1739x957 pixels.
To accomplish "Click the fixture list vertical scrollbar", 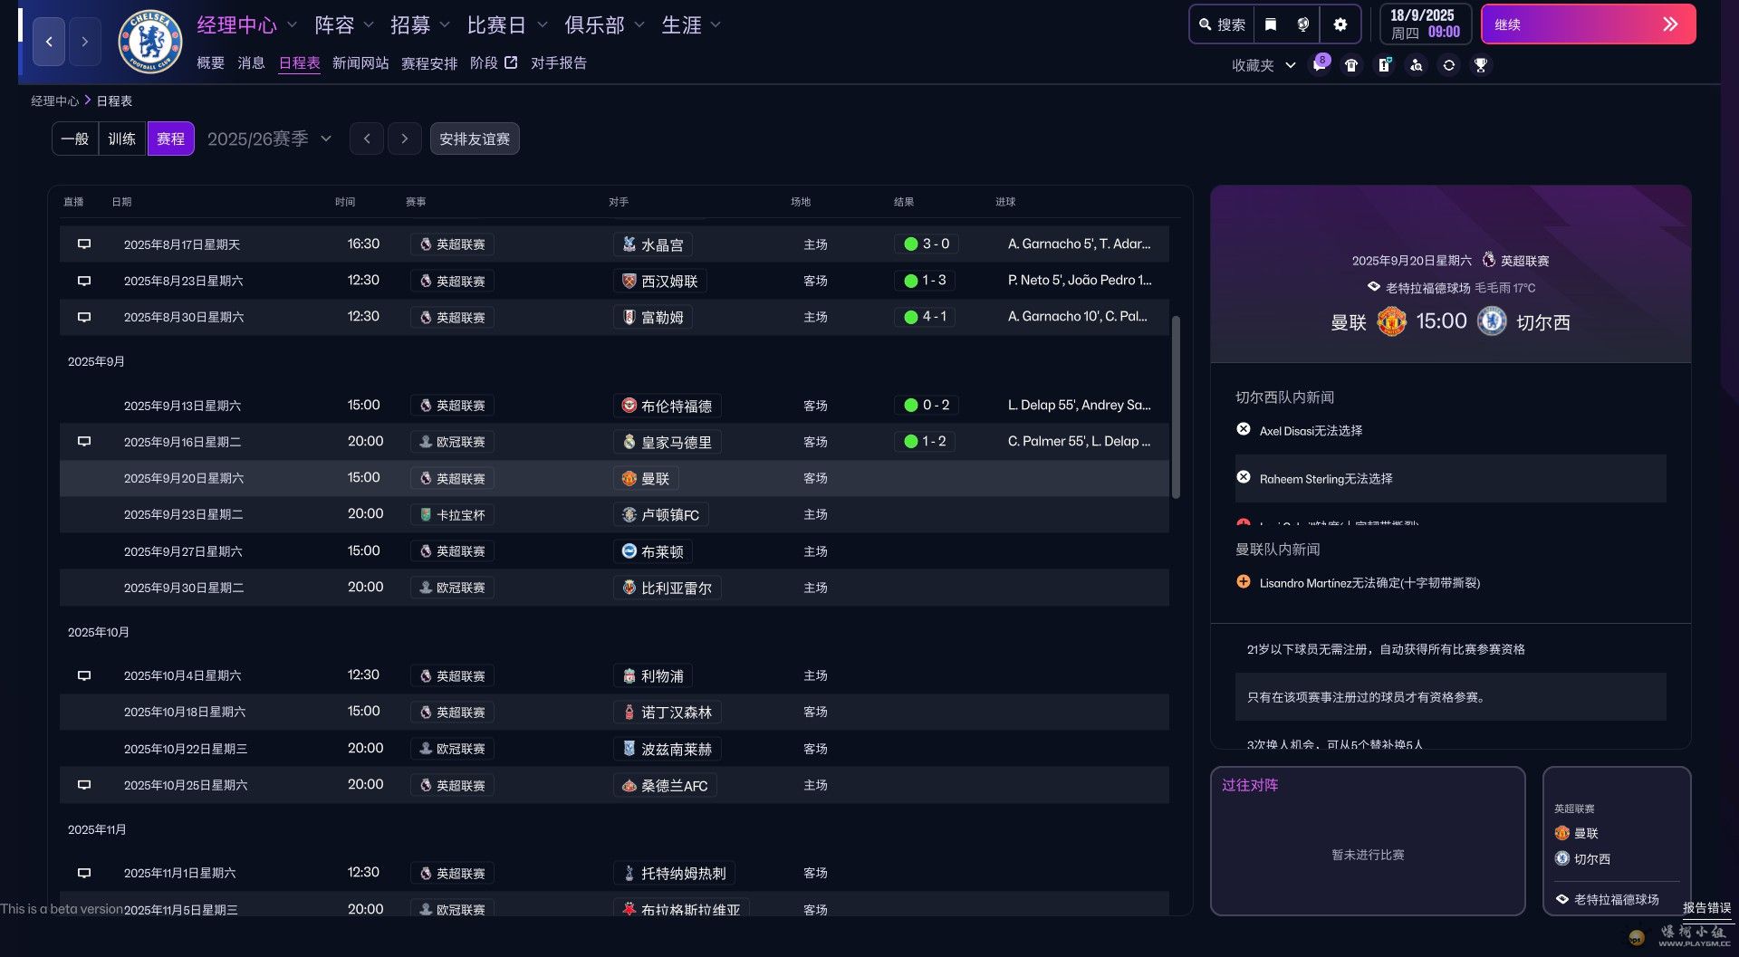I will [x=1176, y=407].
